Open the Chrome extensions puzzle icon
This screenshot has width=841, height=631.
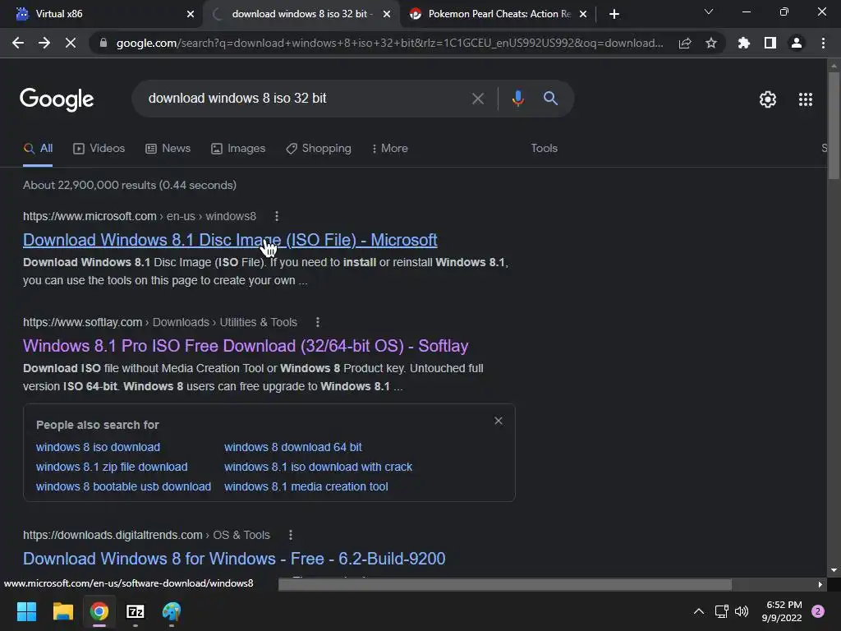click(x=744, y=43)
